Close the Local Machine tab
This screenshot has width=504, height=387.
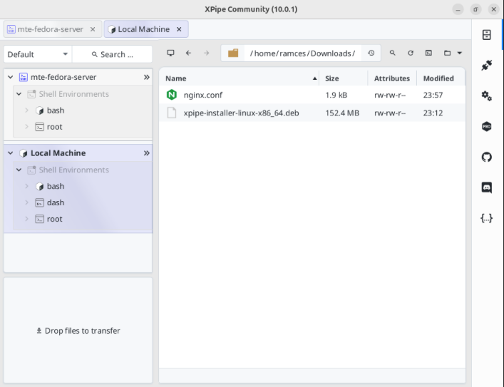coord(179,29)
